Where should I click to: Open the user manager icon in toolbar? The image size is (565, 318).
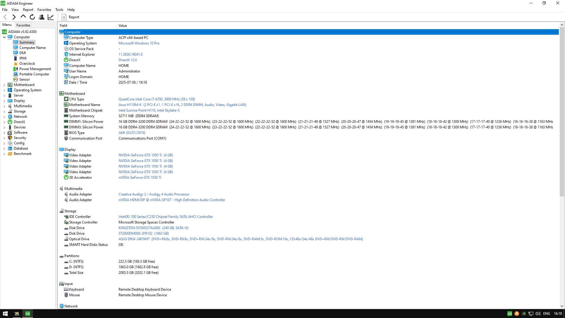click(x=41, y=17)
